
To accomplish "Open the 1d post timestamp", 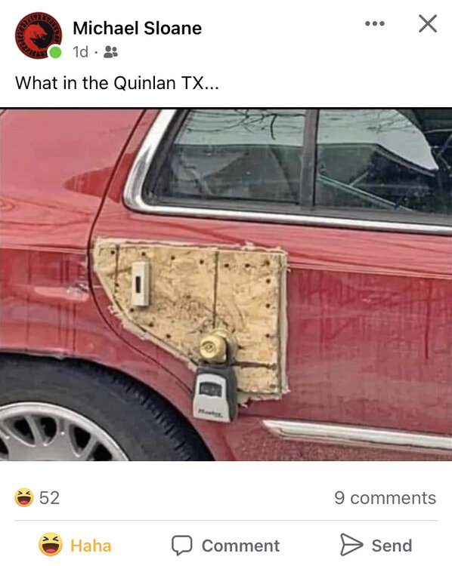I will pos(80,52).
